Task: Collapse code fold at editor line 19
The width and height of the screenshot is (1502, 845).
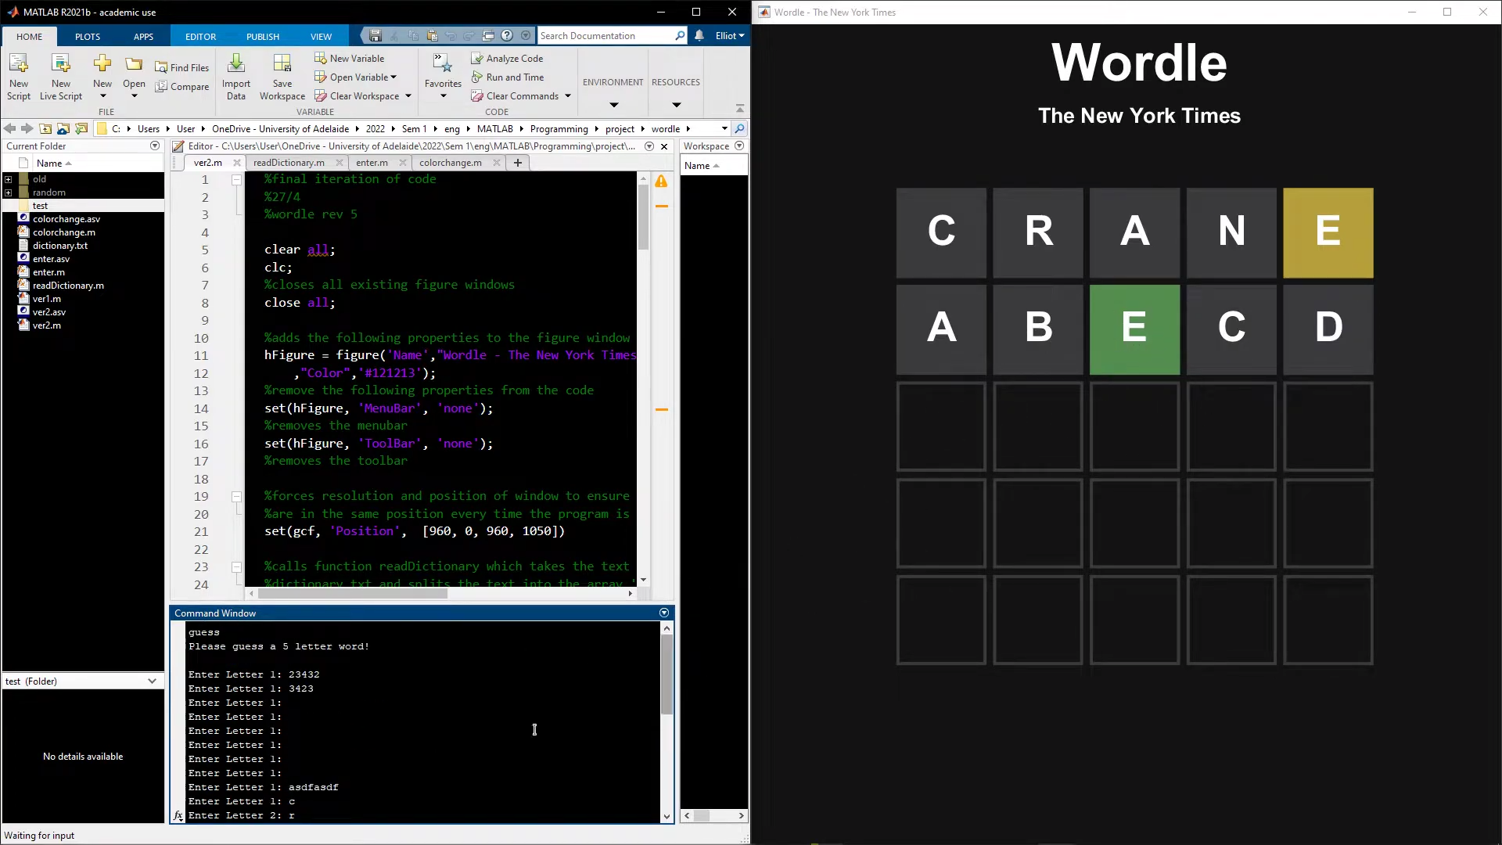Action: coord(236,496)
